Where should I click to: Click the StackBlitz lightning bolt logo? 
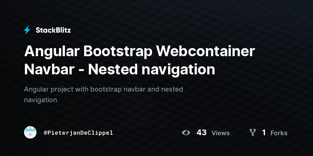click(x=27, y=30)
